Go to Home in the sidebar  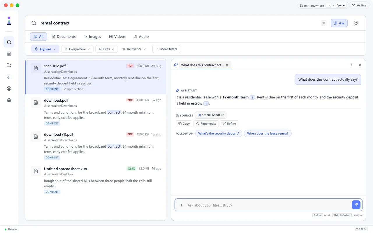[9, 54]
